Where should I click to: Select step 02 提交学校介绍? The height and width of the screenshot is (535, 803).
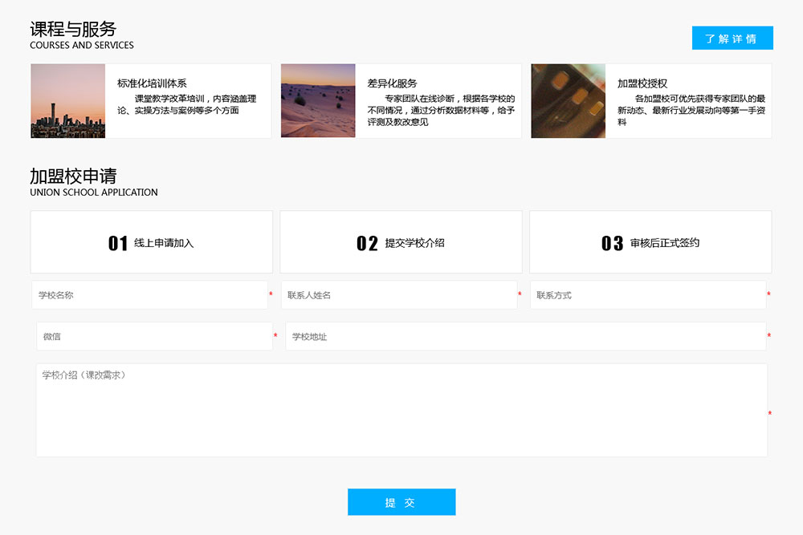pos(401,243)
